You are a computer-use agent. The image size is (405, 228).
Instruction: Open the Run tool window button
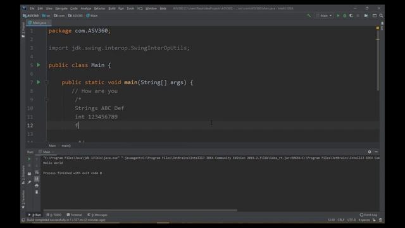(x=35, y=215)
